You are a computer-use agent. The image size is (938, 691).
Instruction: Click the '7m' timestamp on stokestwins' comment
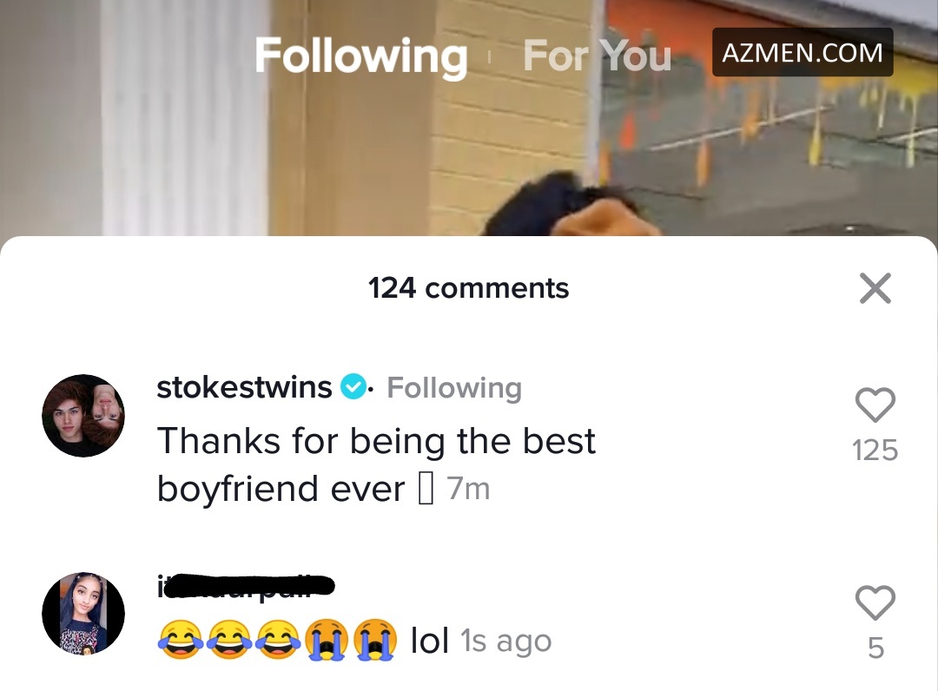pyautogui.click(x=468, y=489)
